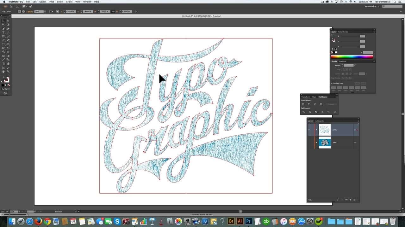Click the Create New Layer icon
This screenshot has width=405, height=227.
pos(350,200)
